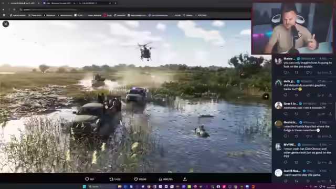Switch to the second browser tab
The width and height of the screenshot is (336, 189).
59,3
